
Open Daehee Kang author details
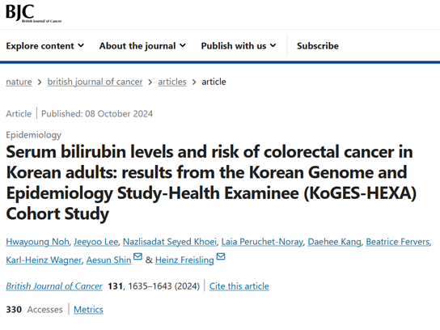(x=335, y=242)
